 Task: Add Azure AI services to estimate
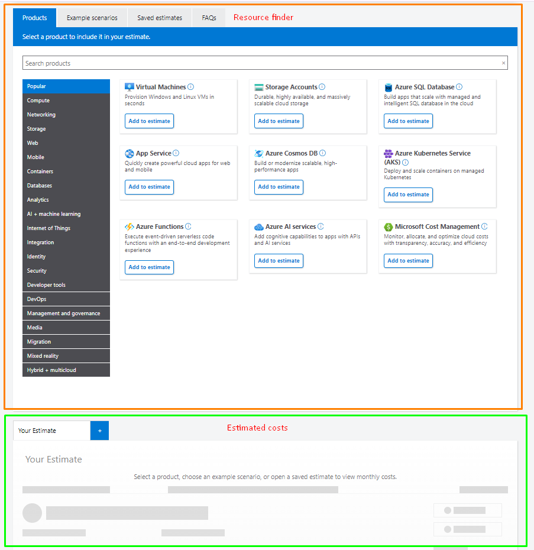(279, 261)
